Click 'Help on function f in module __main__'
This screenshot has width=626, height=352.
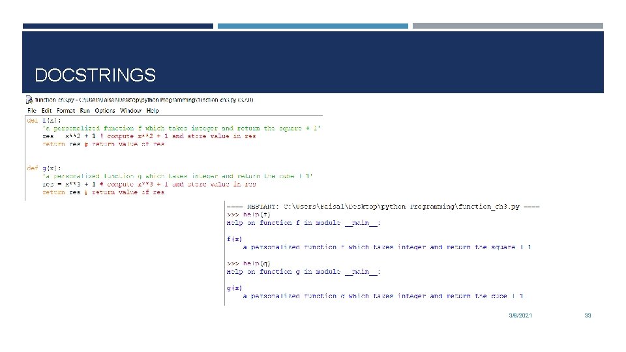[x=303, y=223]
